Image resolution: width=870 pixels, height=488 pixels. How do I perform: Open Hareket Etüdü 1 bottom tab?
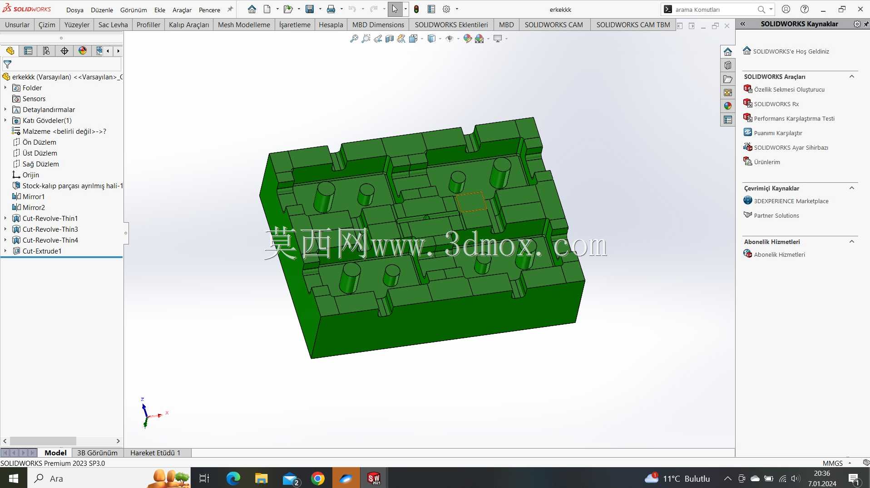pyautogui.click(x=155, y=453)
